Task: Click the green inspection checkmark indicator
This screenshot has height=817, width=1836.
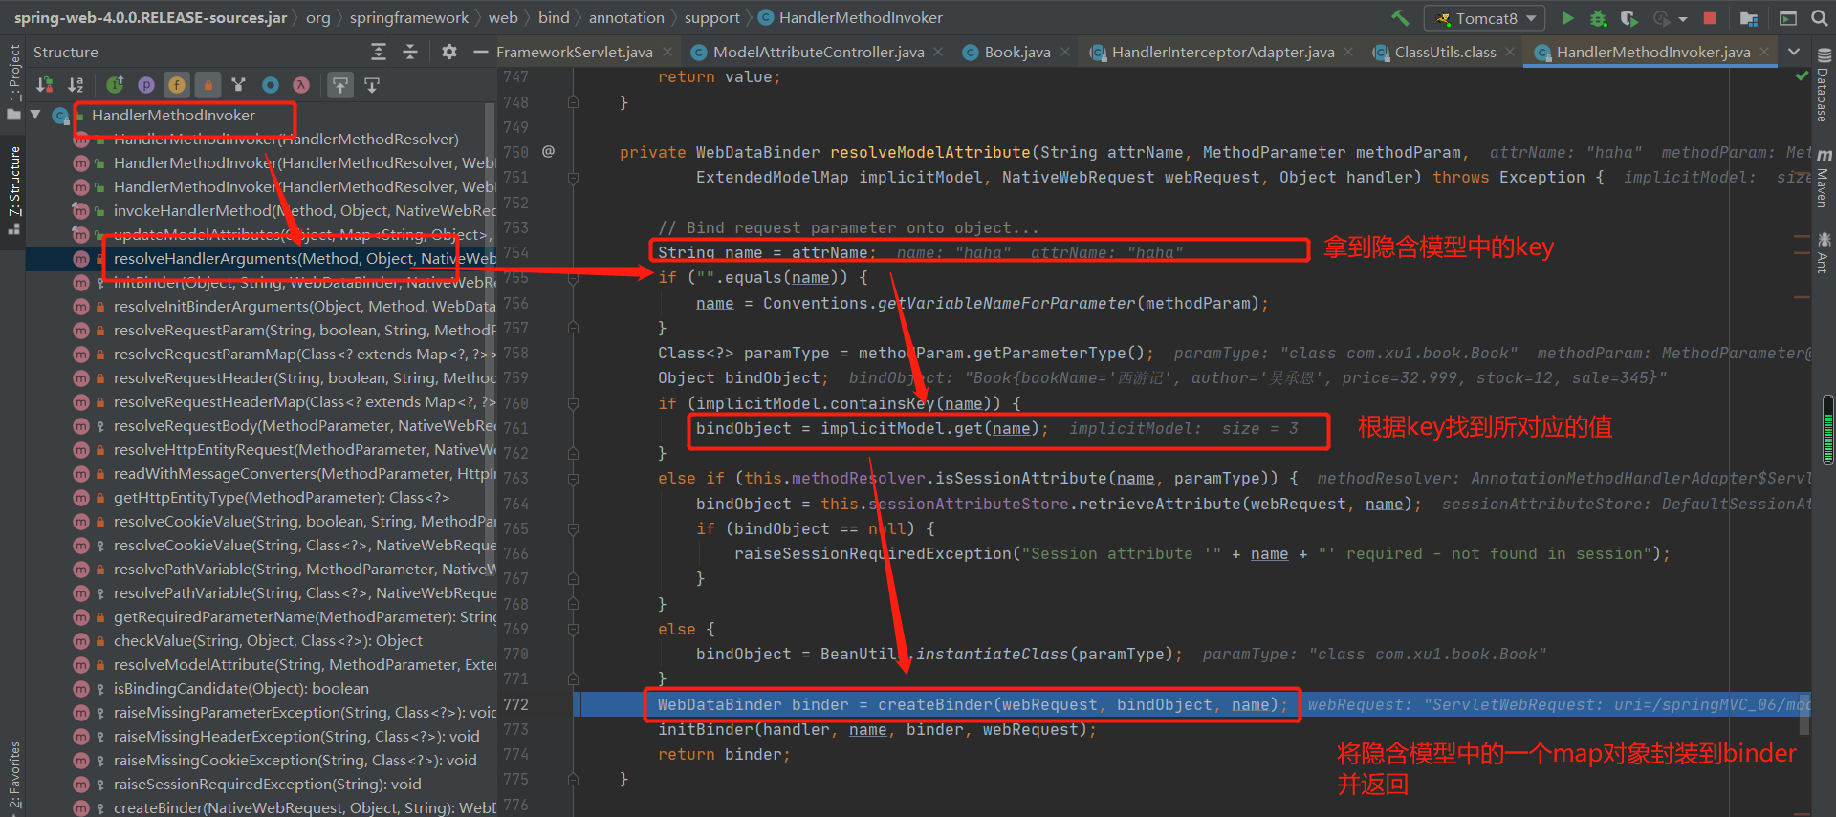Action: tap(1802, 75)
